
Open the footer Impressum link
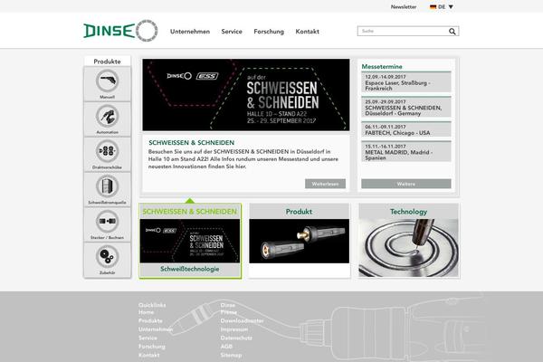[x=234, y=329]
